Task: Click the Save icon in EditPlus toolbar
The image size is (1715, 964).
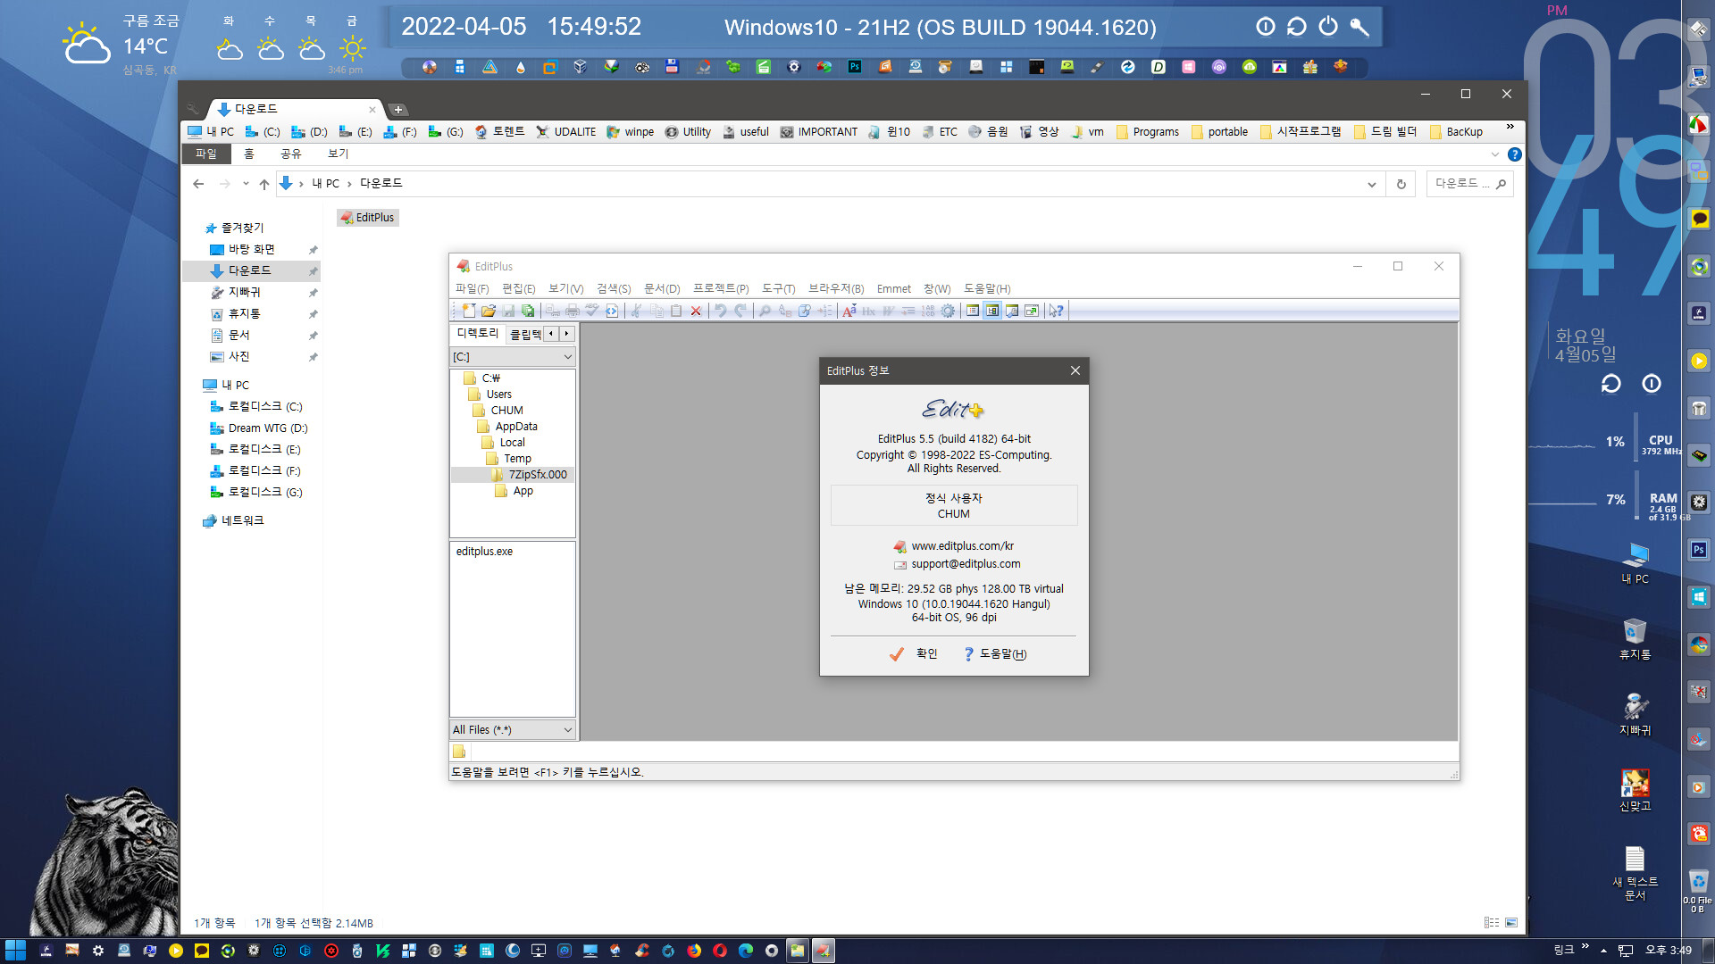Action: [508, 311]
